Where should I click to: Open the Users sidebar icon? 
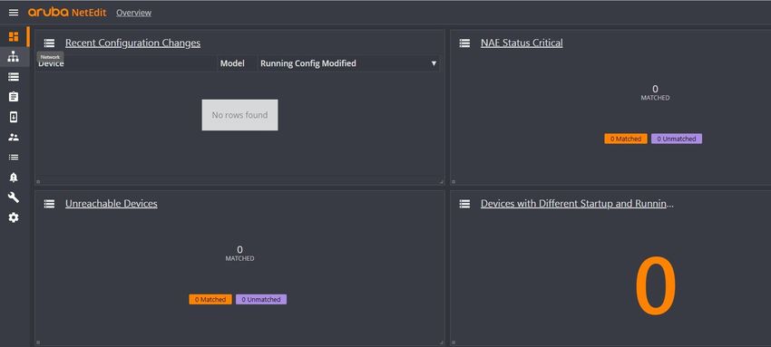(x=14, y=138)
